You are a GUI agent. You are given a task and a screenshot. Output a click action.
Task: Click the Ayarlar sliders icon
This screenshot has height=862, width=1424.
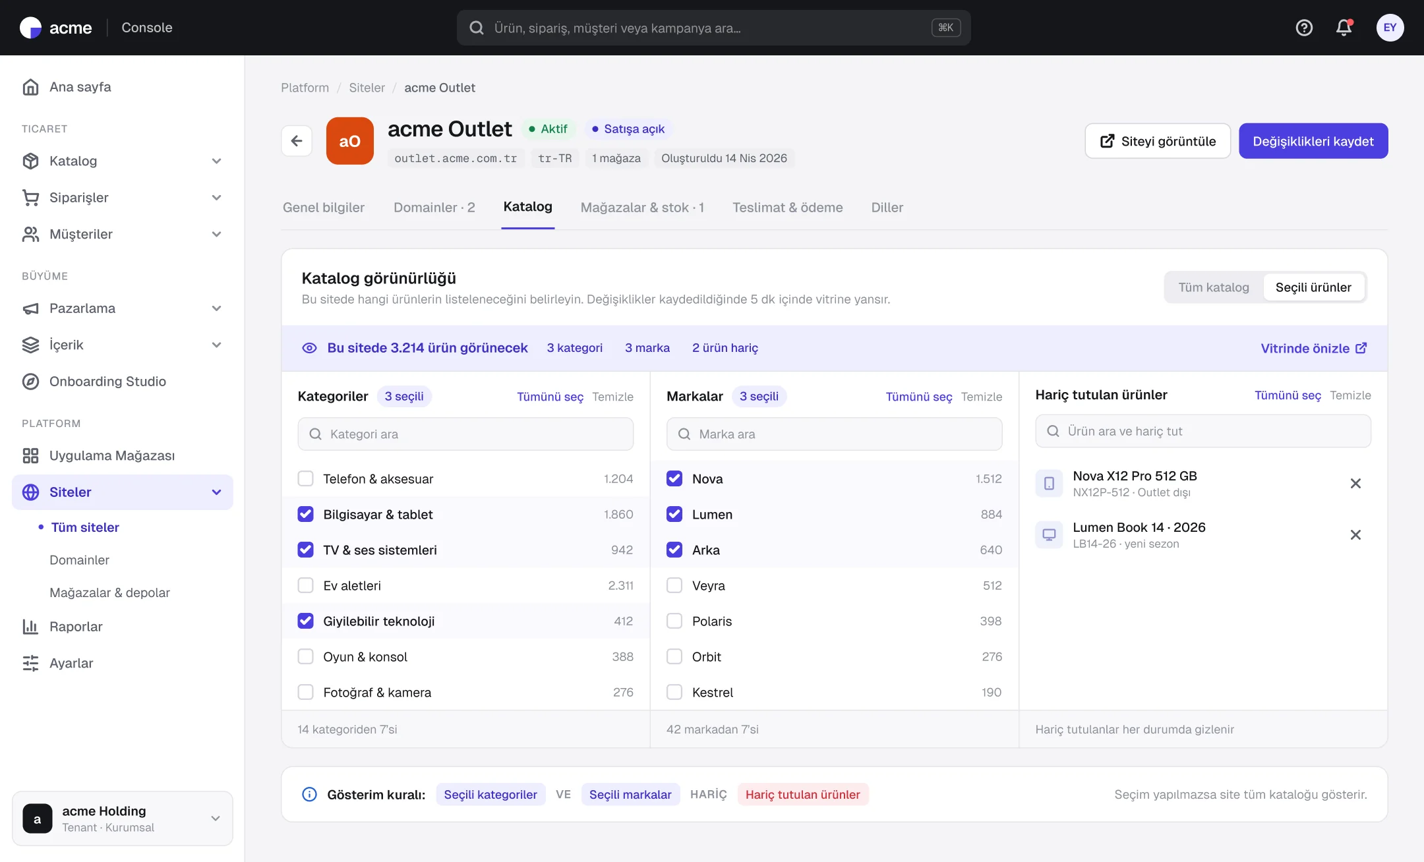click(30, 663)
